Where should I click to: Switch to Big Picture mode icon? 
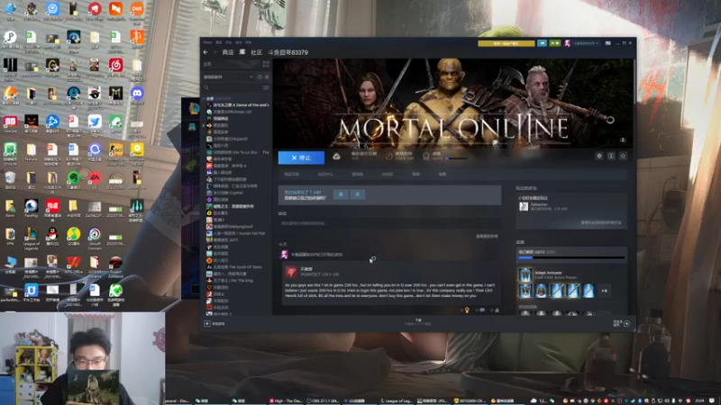(x=607, y=43)
